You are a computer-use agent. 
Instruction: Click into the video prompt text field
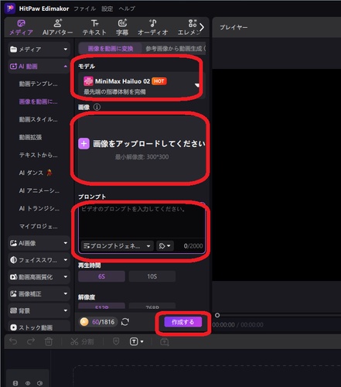(142, 221)
